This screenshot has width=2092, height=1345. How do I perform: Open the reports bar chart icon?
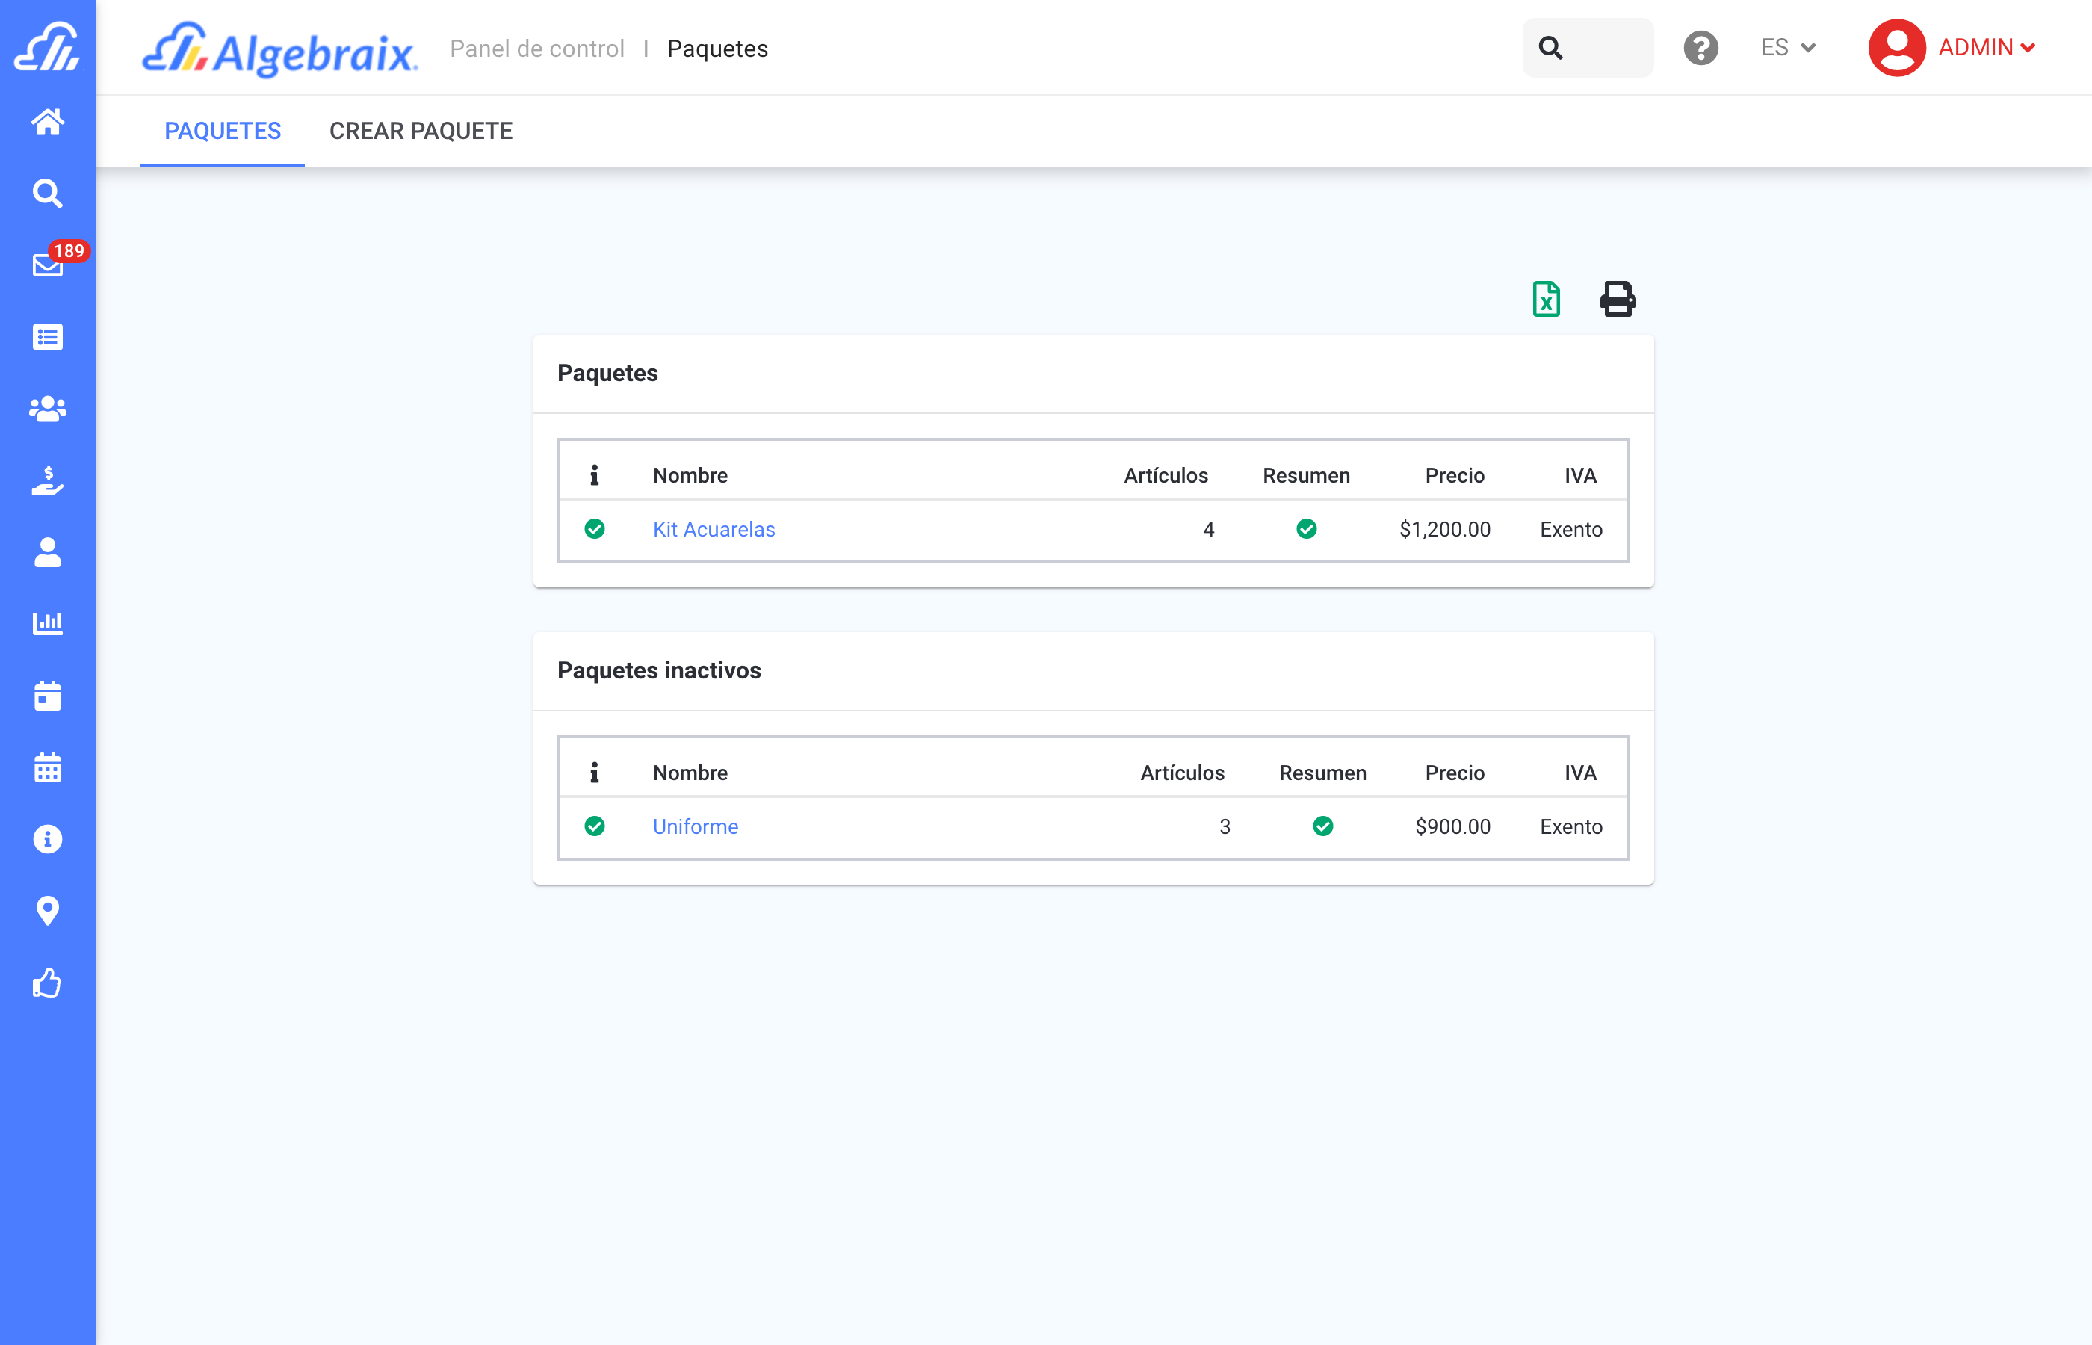48,624
